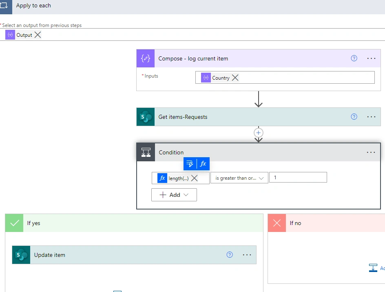
Task: Open help for Get items-Requests
Action: click(354, 117)
